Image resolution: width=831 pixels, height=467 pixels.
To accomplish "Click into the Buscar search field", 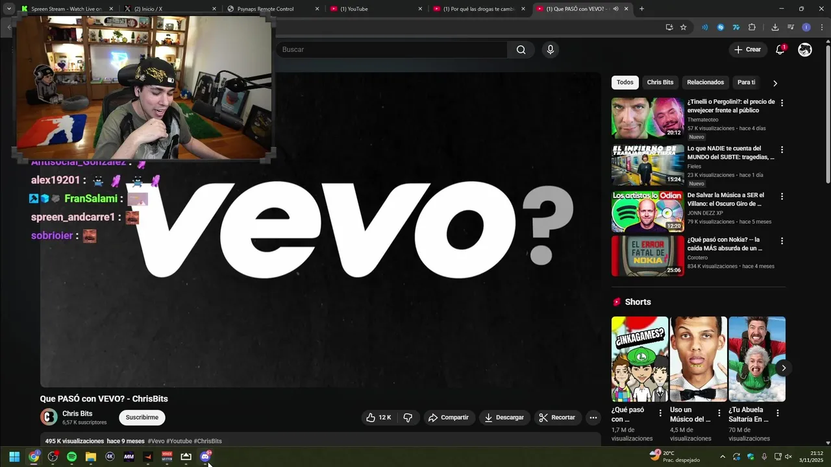I will pyautogui.click(x=393, y=50).
